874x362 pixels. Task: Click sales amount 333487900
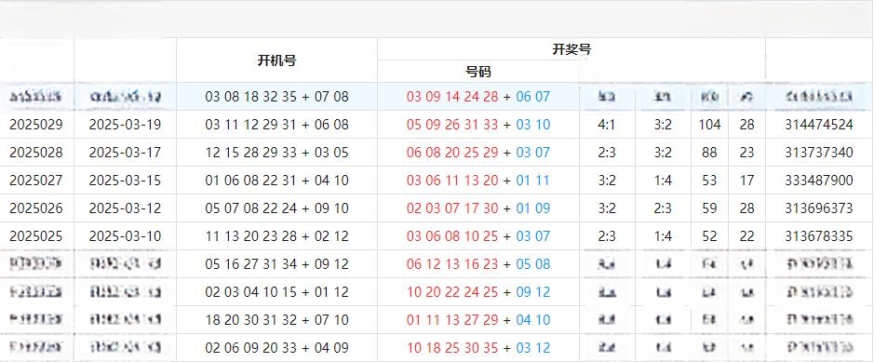pyautogui.click(x=819, y=181)
